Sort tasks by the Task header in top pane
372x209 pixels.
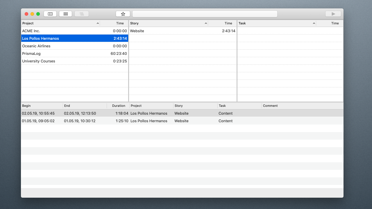click(x=277, y=23)
